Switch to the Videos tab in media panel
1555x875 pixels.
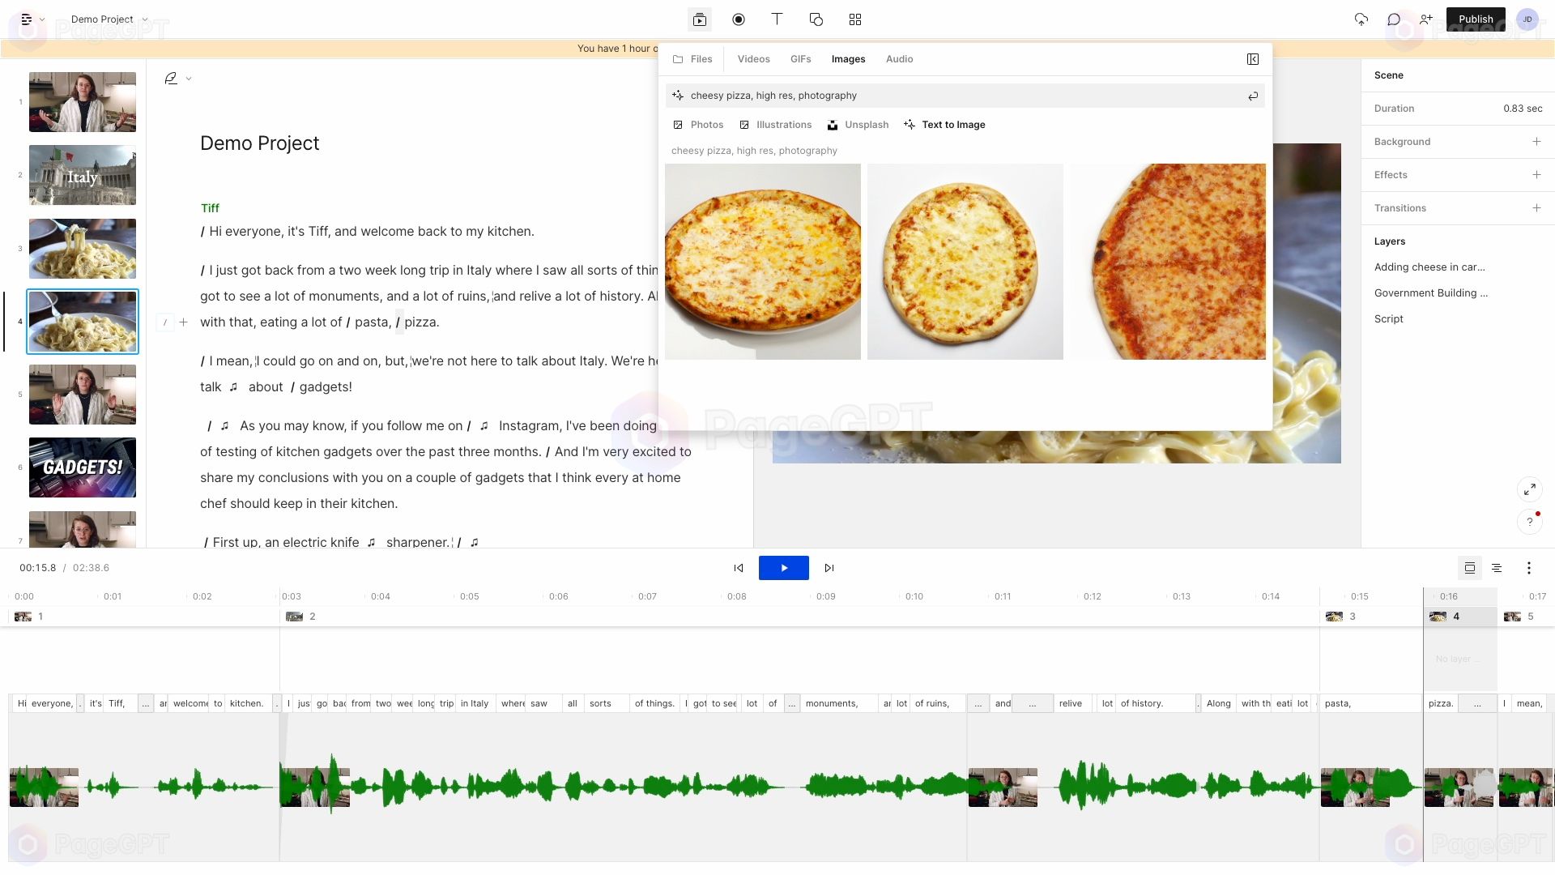pyautogui.click(x=754, y=59)
